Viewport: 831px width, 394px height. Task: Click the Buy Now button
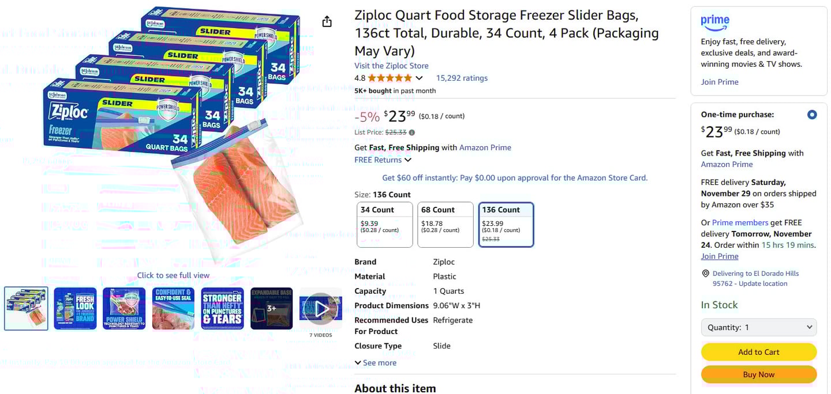pyautogui.click(x=759, y=374)
